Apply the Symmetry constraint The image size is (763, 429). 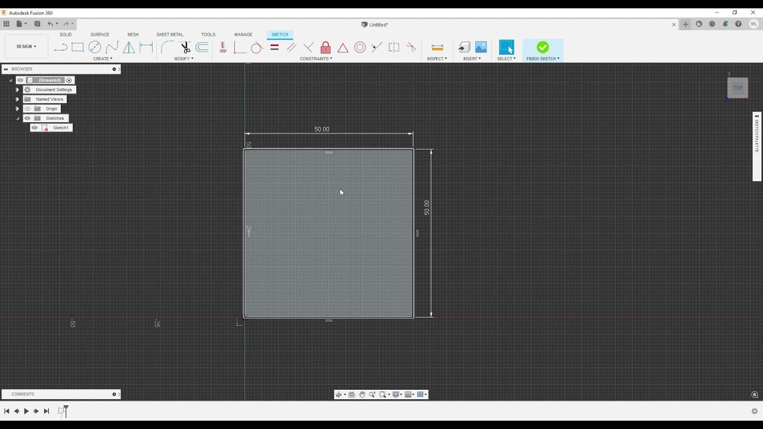[394, 48]
